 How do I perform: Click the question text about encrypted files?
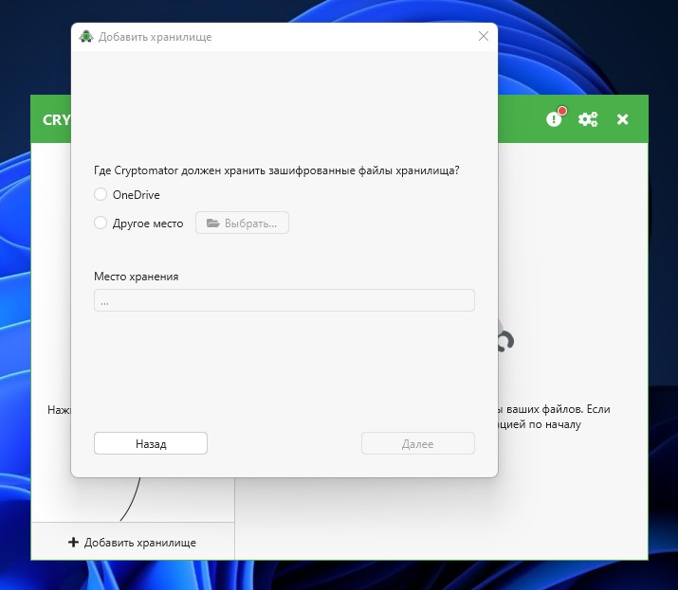click(276, 170)
